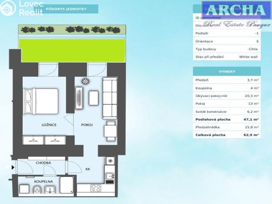Click the kitchen sink icon
Screen dimensions: 272x204
click(x=110, y=176)
